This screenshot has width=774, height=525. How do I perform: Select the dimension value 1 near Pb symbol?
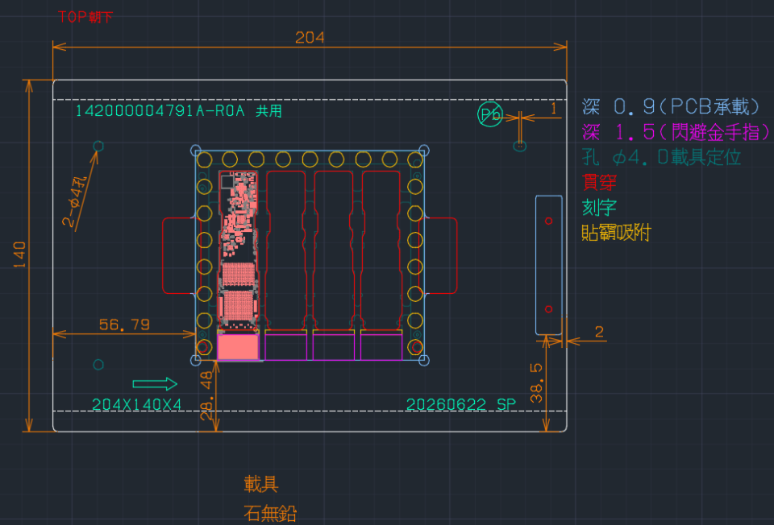point(554,109)
